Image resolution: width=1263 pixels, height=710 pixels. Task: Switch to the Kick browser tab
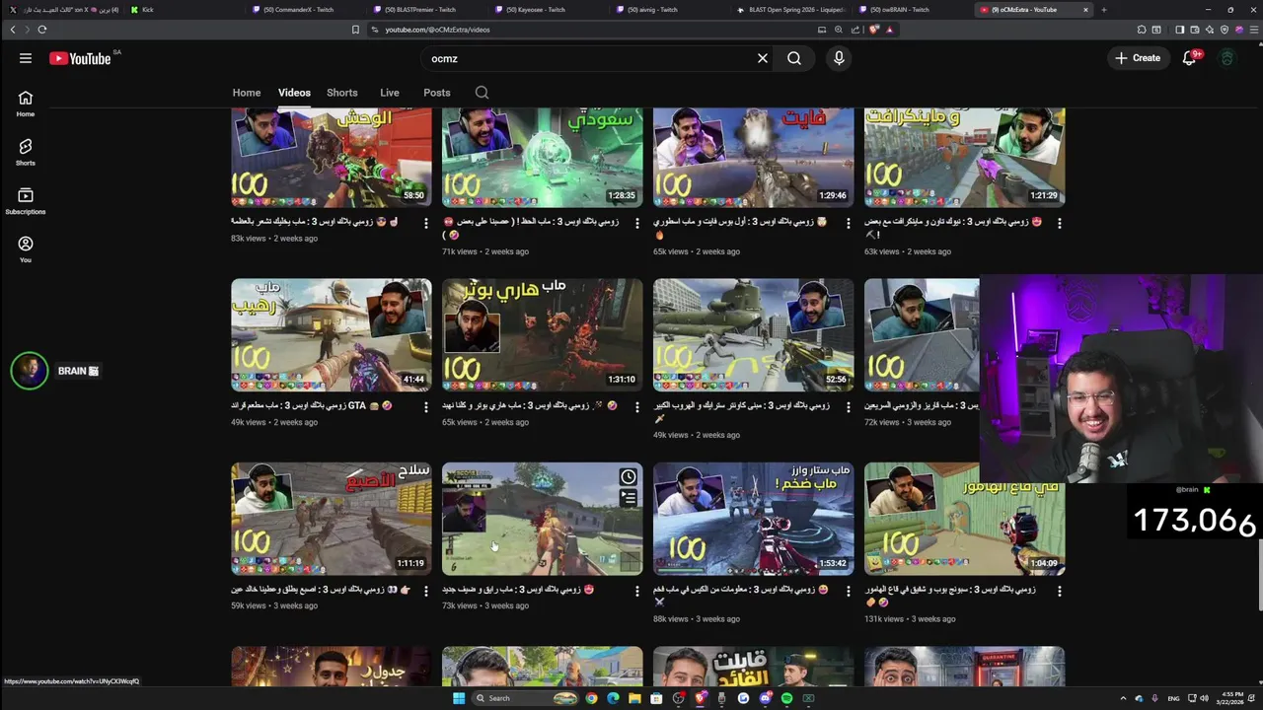point(183,10)
